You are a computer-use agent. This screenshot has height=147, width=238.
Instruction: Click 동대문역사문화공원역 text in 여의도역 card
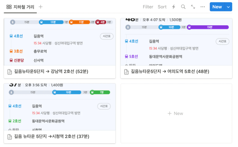click(x=165, y=57)
